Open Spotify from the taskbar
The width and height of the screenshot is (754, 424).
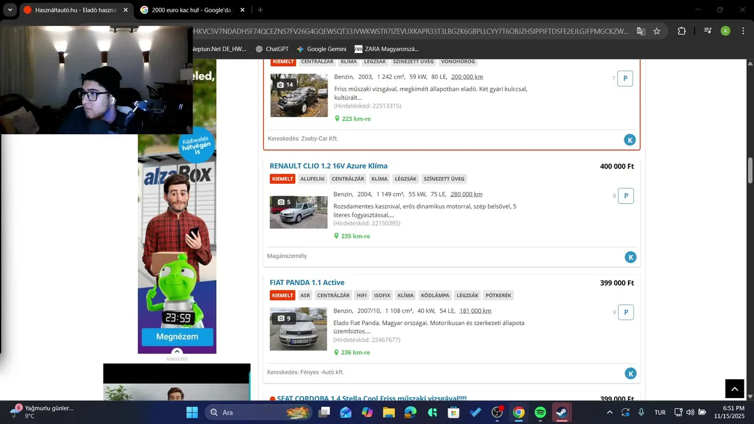pos(540,412)
